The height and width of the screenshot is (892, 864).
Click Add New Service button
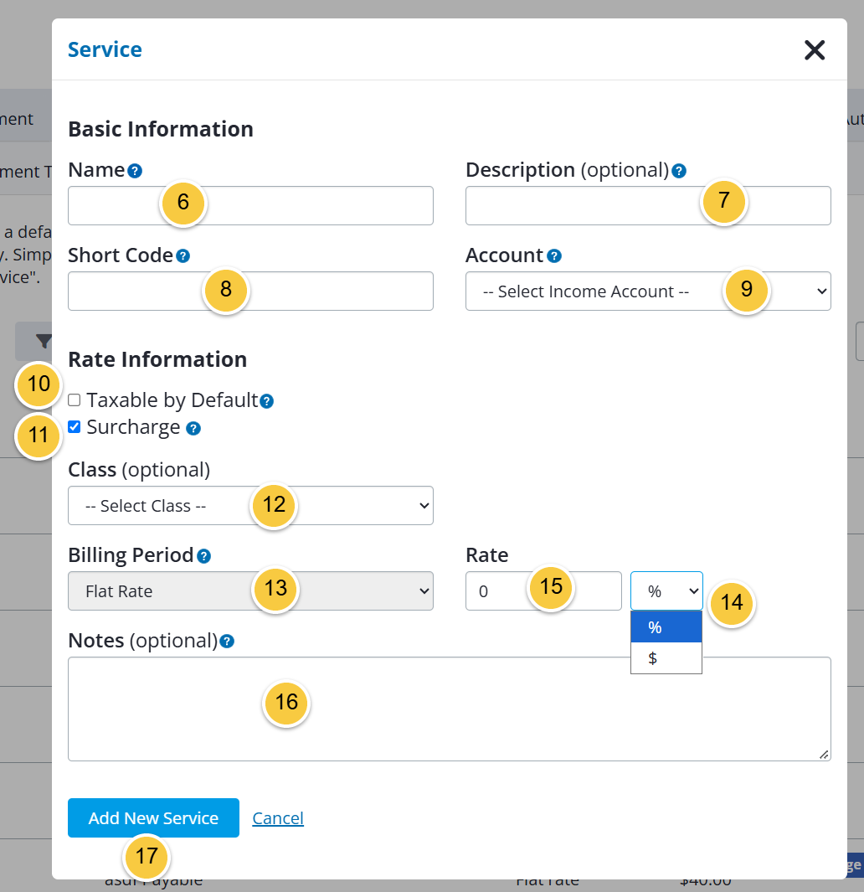point(153,818)
